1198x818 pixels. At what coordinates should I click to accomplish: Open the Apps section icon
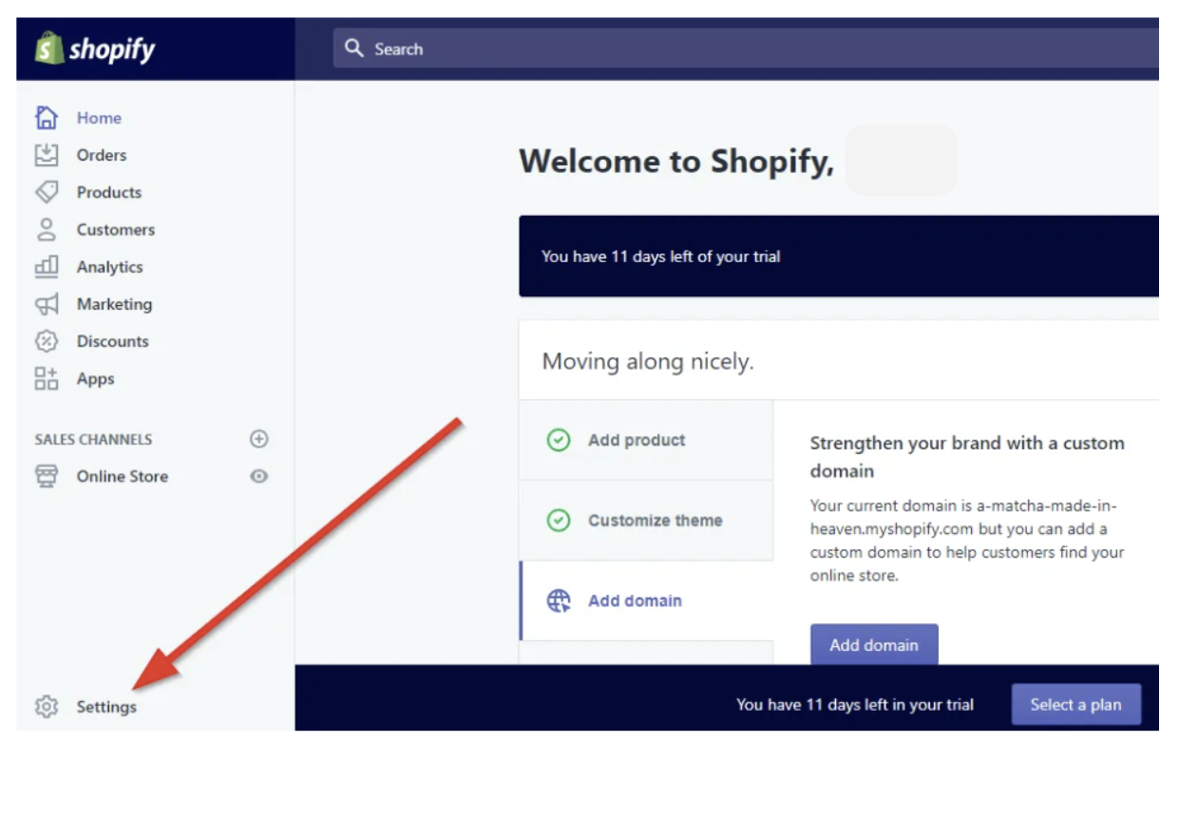[x=46, y=378]
